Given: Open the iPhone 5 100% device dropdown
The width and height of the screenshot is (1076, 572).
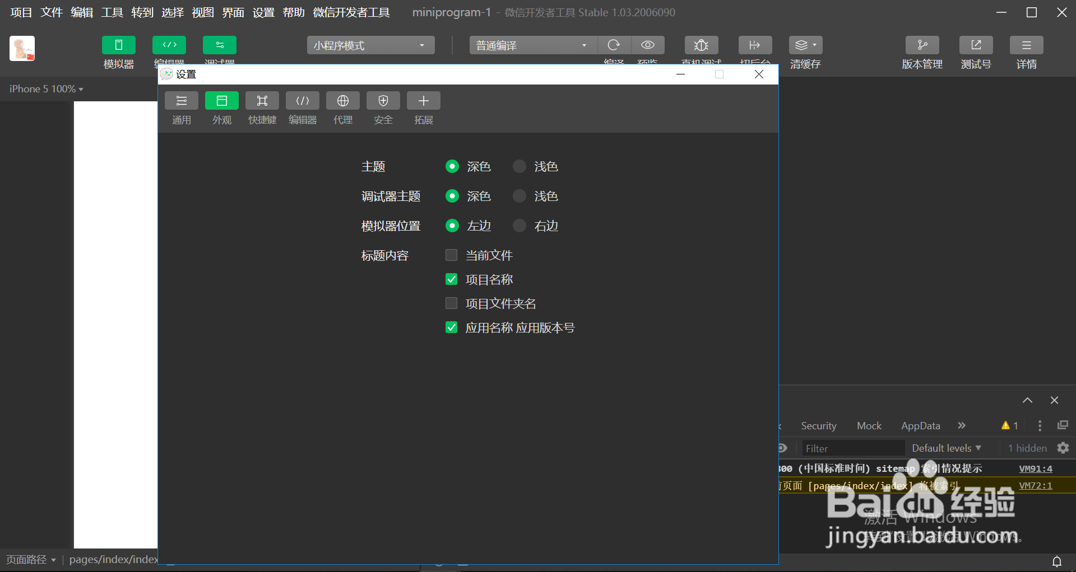Looking at the screenshot, I should 47,89.
